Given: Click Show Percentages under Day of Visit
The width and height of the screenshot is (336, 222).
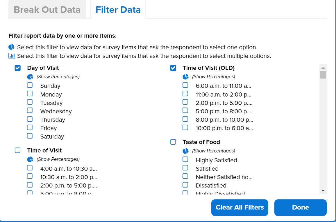Looking at the screenshot, I should pos(58,77).
